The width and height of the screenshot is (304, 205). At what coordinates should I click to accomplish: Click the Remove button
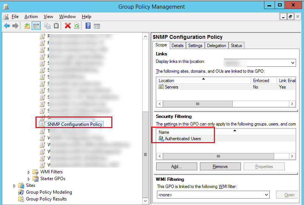[x=220, y=167]
